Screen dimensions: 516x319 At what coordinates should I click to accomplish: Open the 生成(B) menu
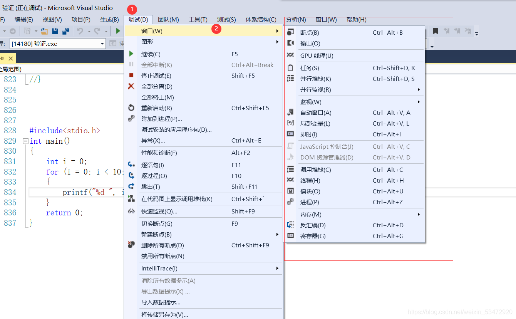[x=110, y=20]
